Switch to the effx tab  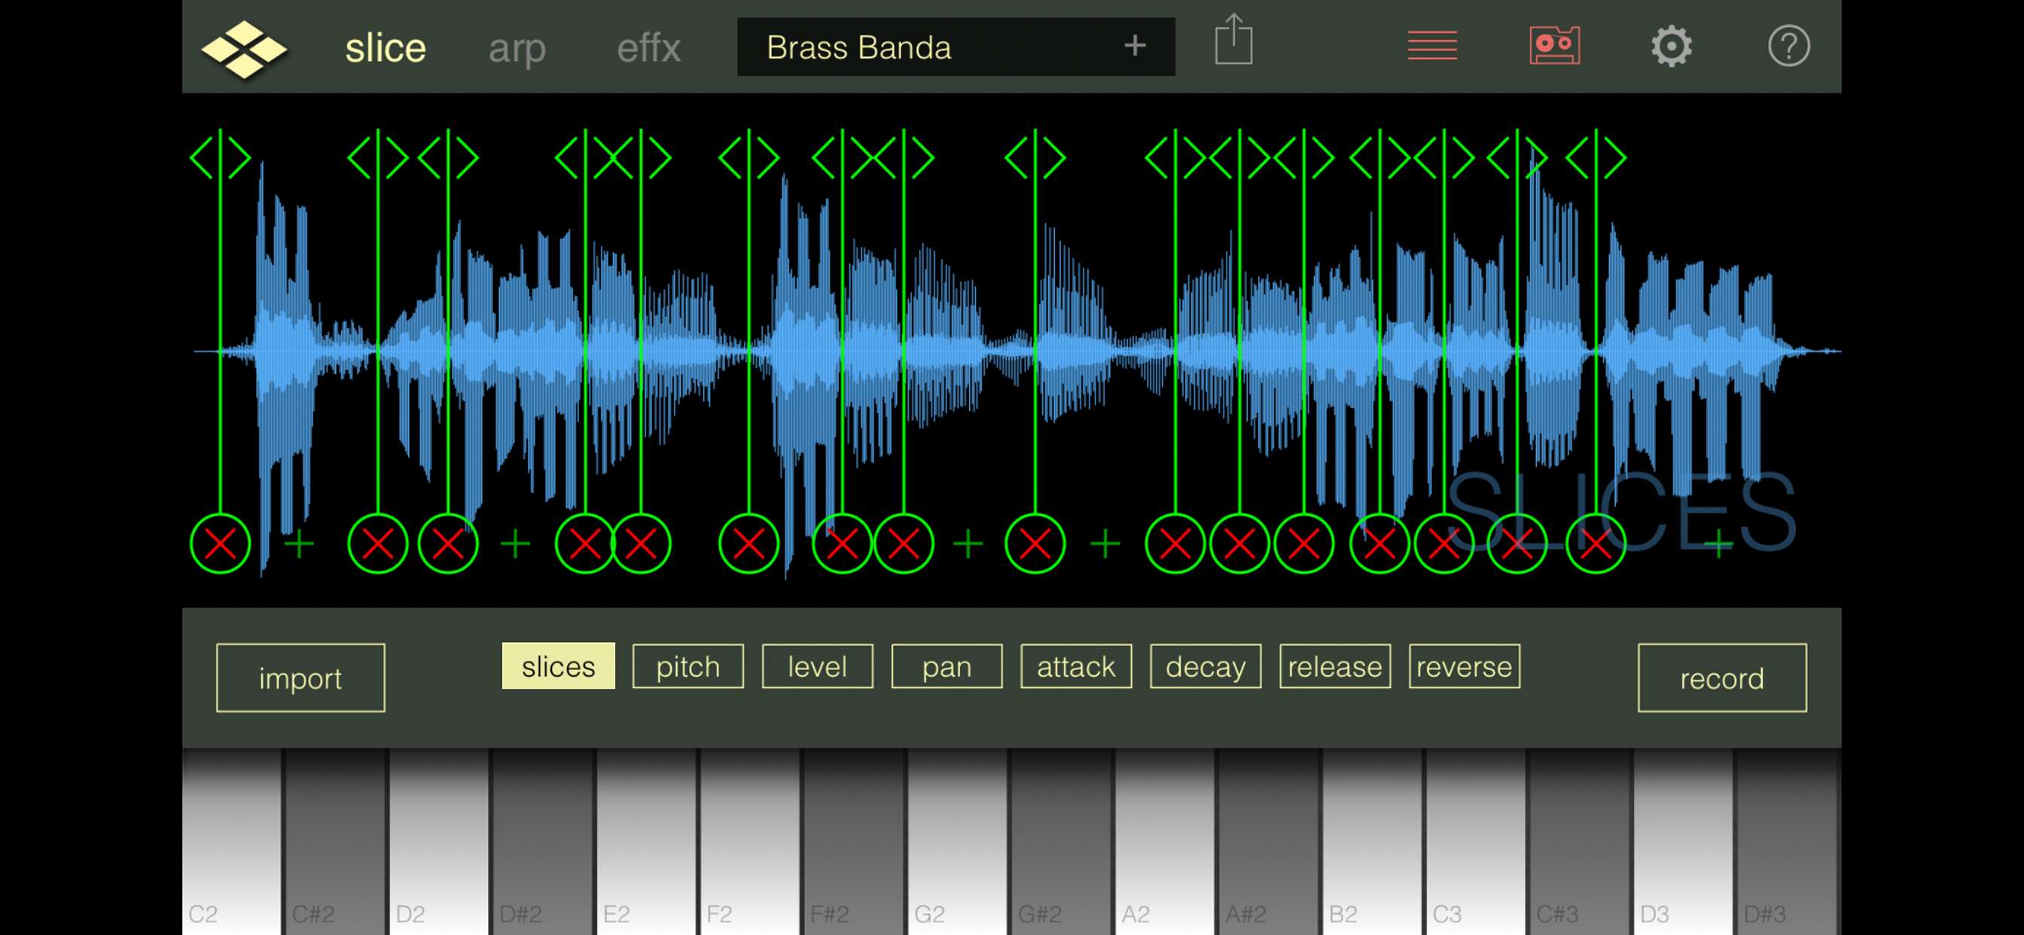[648, 49]
